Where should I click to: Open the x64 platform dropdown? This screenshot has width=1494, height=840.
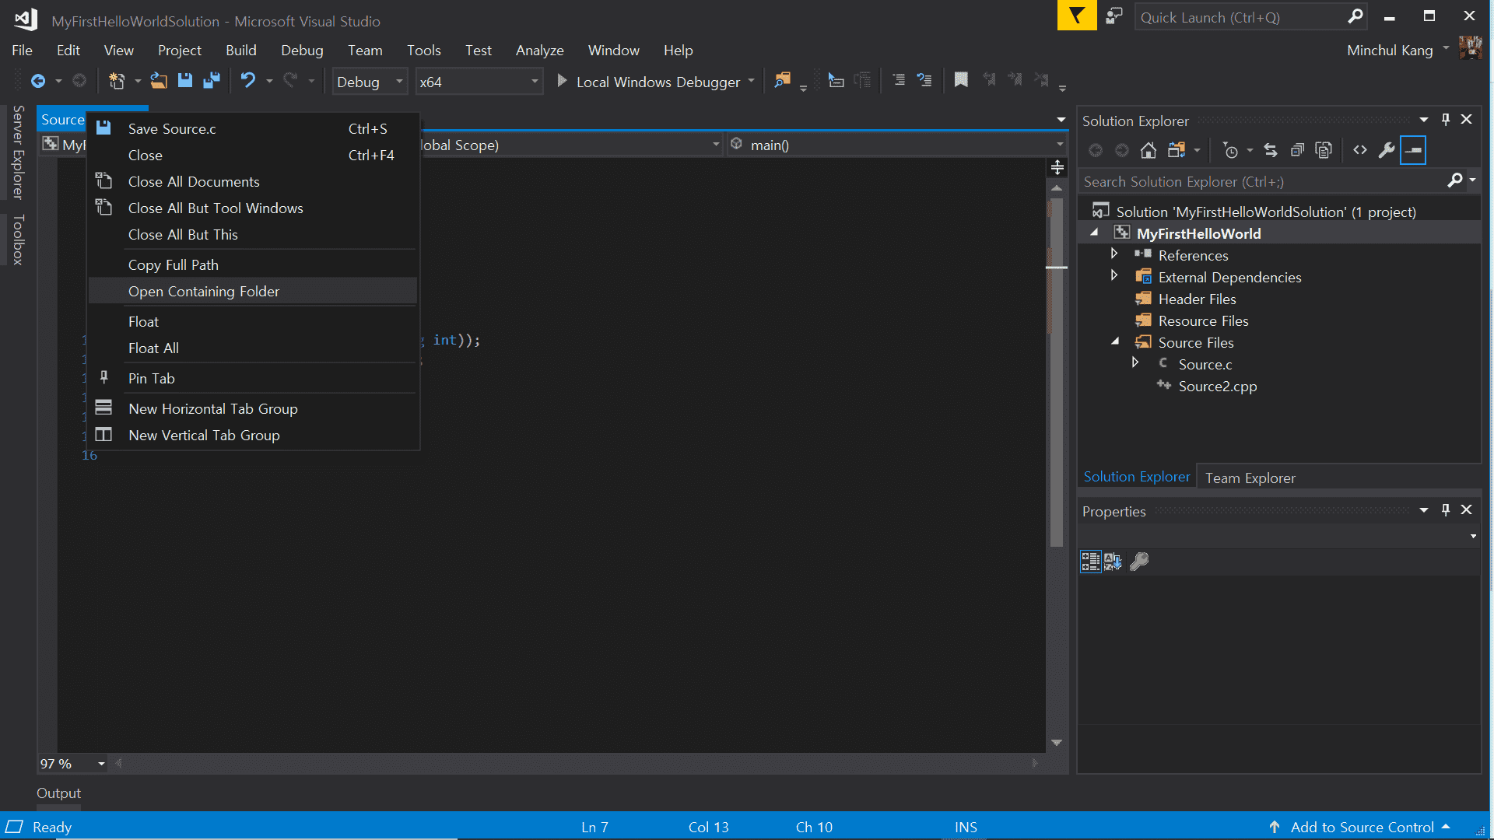point(534,82)
